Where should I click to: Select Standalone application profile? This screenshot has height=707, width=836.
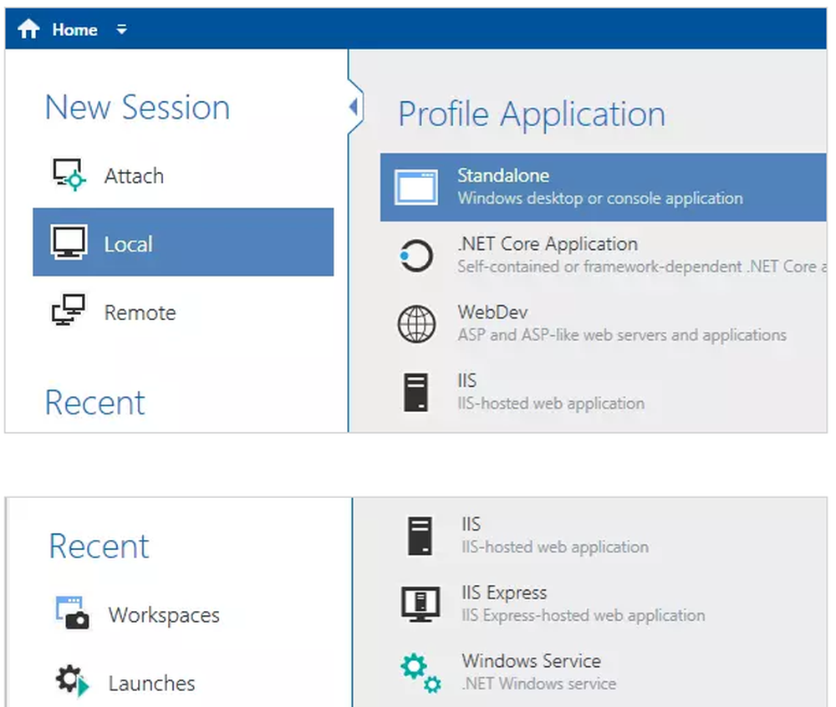coord(603,187)
